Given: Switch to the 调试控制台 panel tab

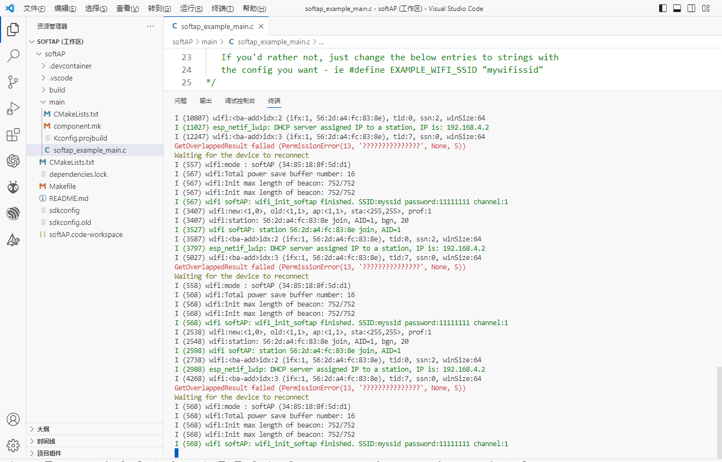Looking at the screenshot, I should point(240,101).
